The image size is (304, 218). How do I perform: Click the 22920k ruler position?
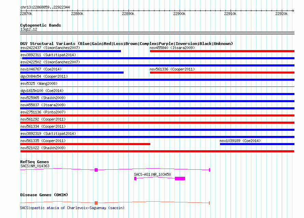coord(281,14)
